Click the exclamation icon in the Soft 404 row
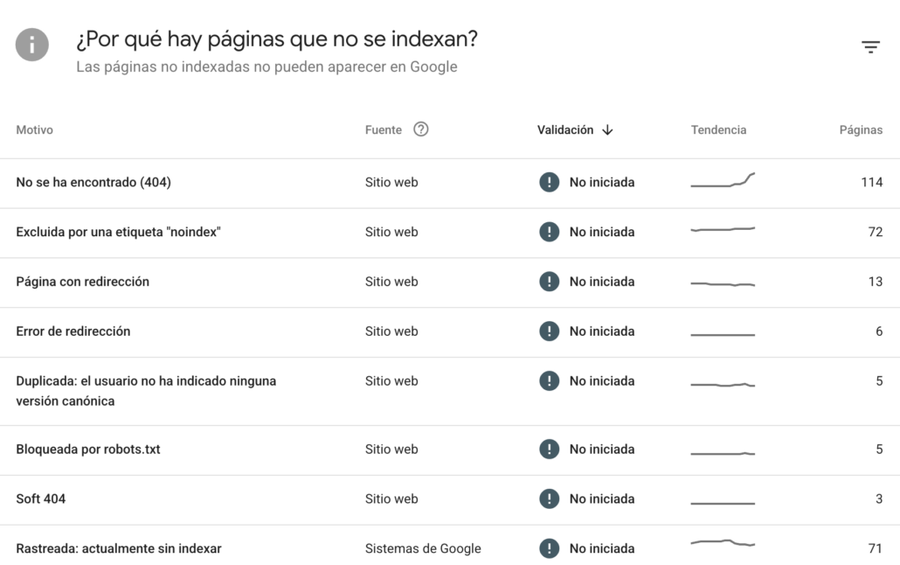Viewport: 900px width, 565px height. 550,499
